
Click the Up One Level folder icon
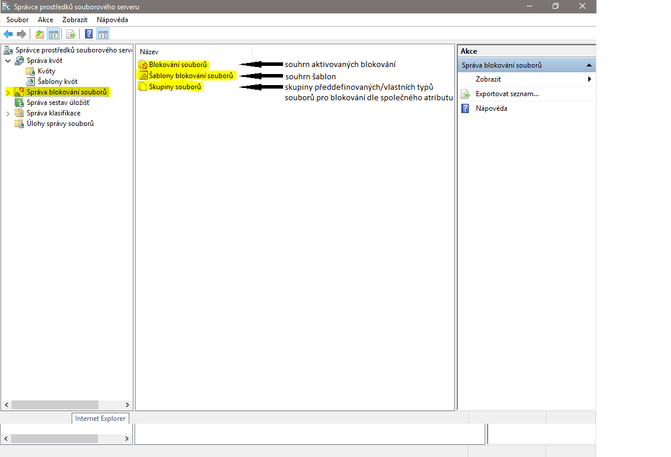(40, 34)
